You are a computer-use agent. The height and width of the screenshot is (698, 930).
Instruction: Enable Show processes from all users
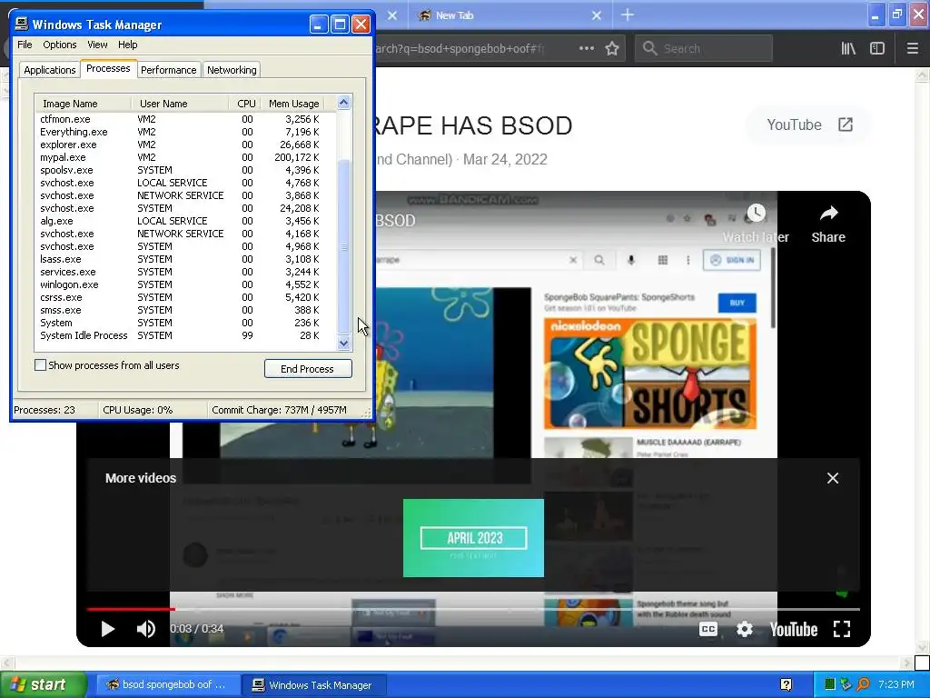(x=40, y=365)
